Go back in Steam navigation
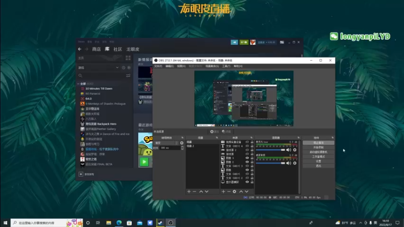This screenshot has width=404, height=227. pyautogui.click(x=80, y=49)
